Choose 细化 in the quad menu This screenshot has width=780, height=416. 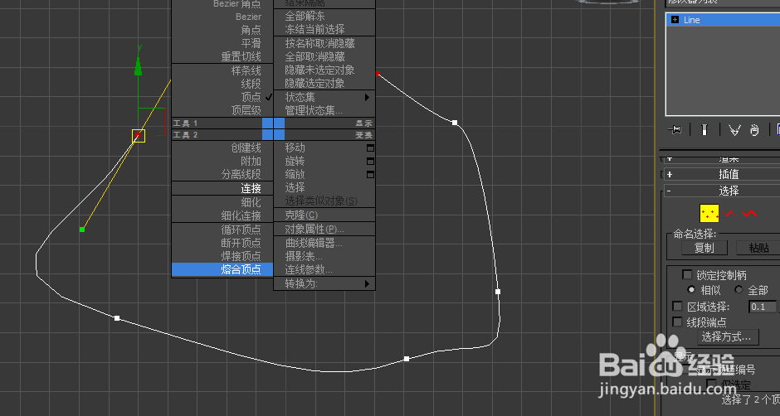(222, 202)
